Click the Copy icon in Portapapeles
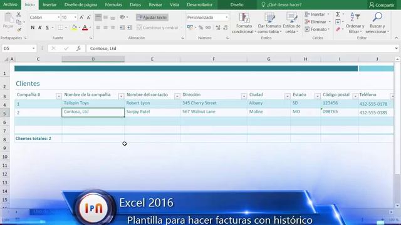Viewport: 401px width, 225px height. 19,22
